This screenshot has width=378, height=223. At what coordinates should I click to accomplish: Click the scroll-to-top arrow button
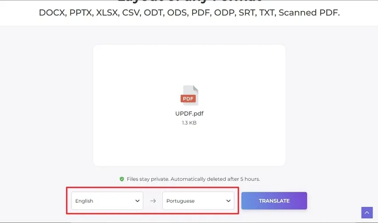click(x=367, y=213)
